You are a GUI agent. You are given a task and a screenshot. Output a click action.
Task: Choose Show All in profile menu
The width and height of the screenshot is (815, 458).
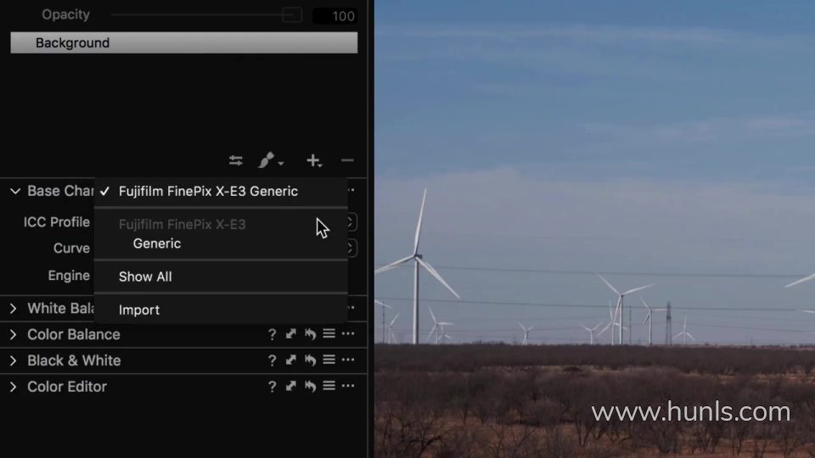tap(145, 276)
